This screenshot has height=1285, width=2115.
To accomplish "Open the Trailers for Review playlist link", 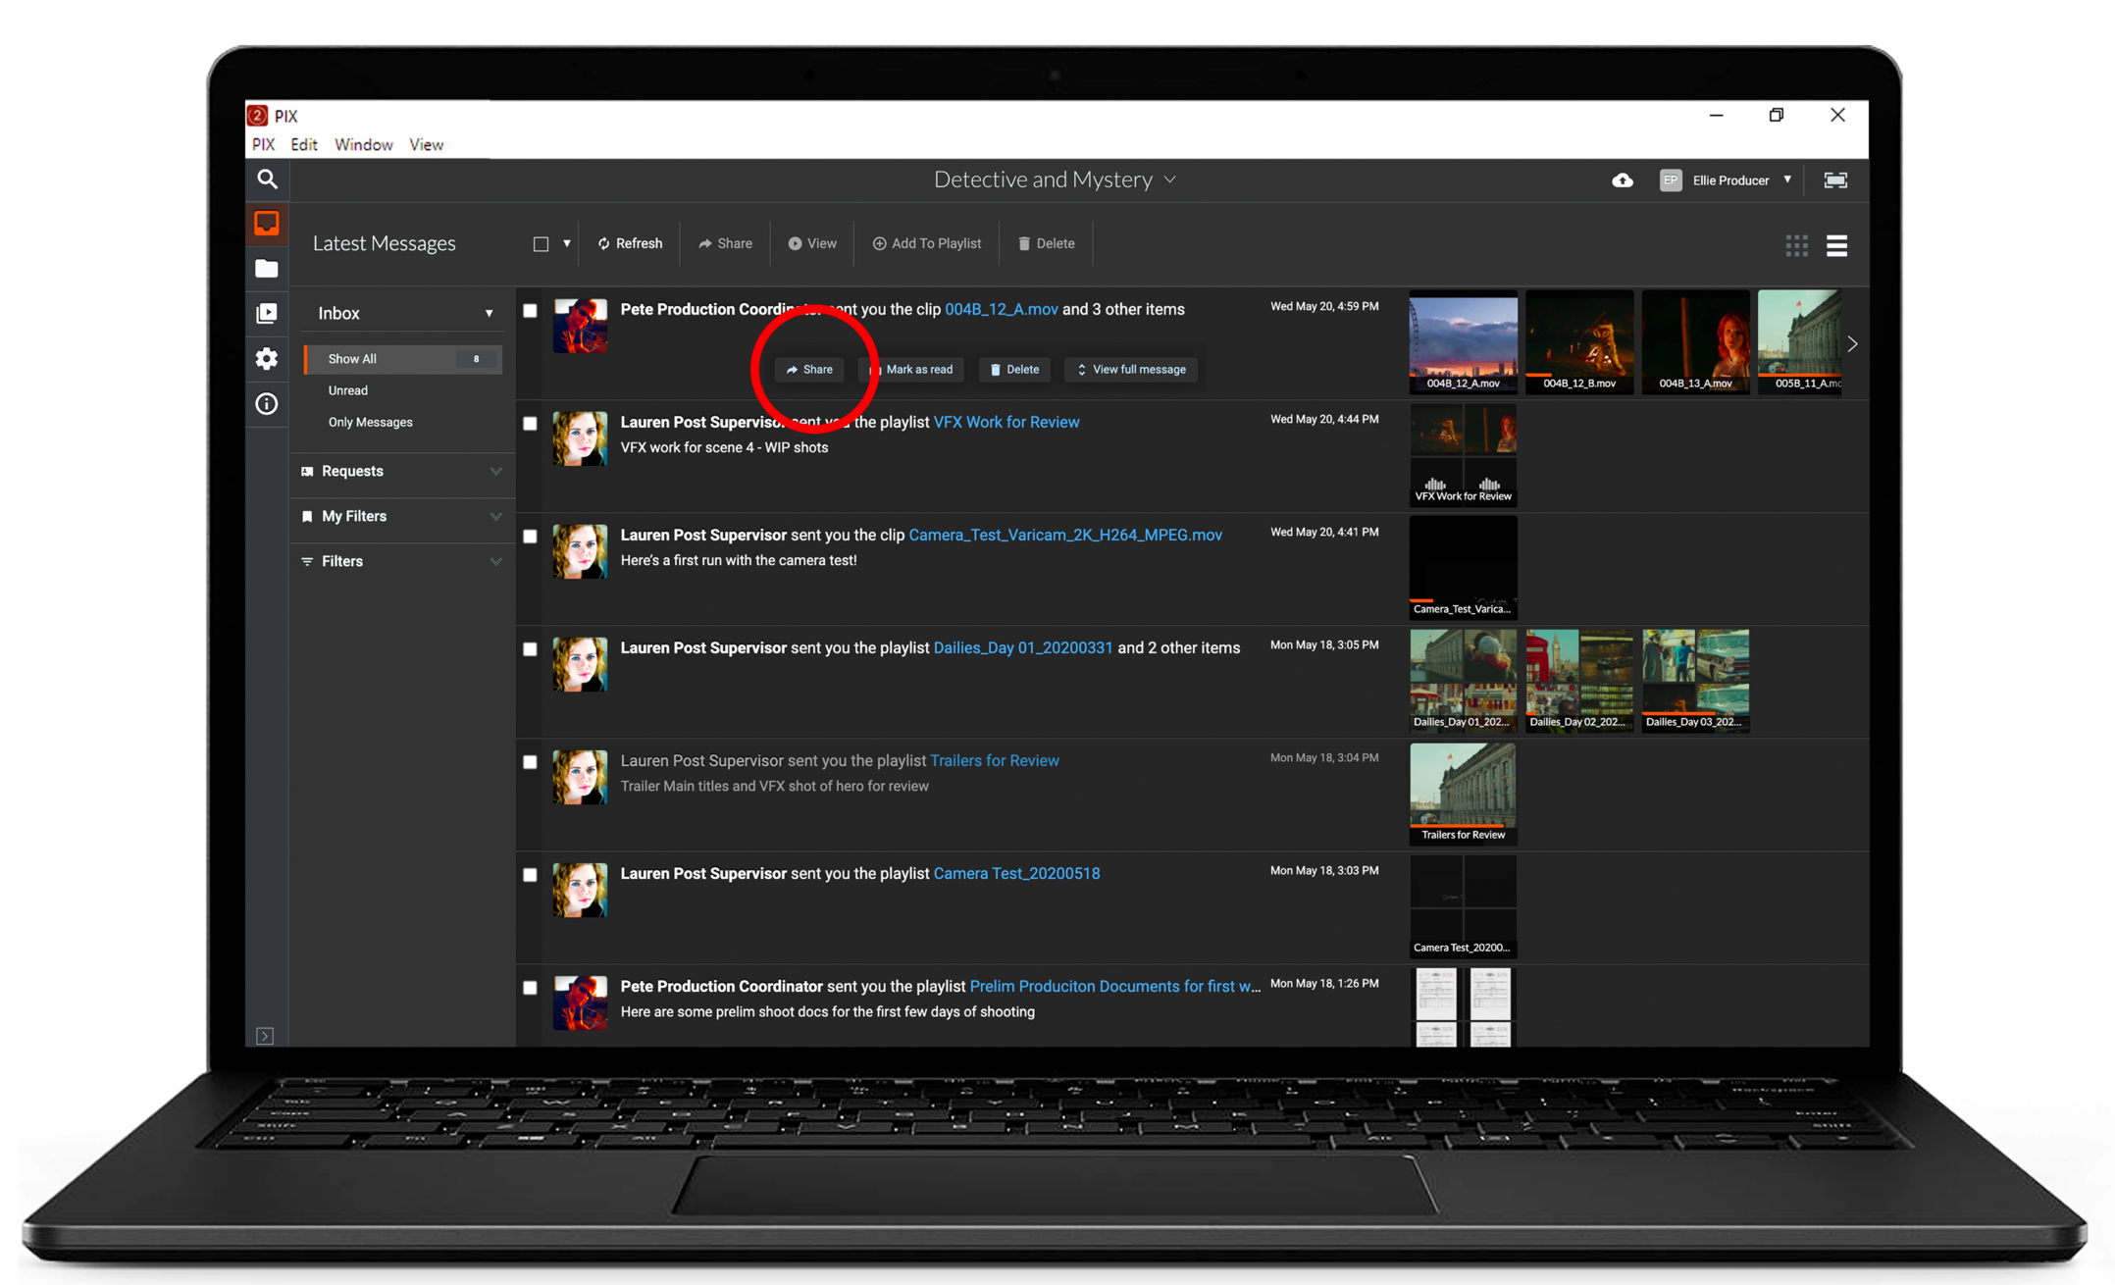I will click(x=994, y=761).
